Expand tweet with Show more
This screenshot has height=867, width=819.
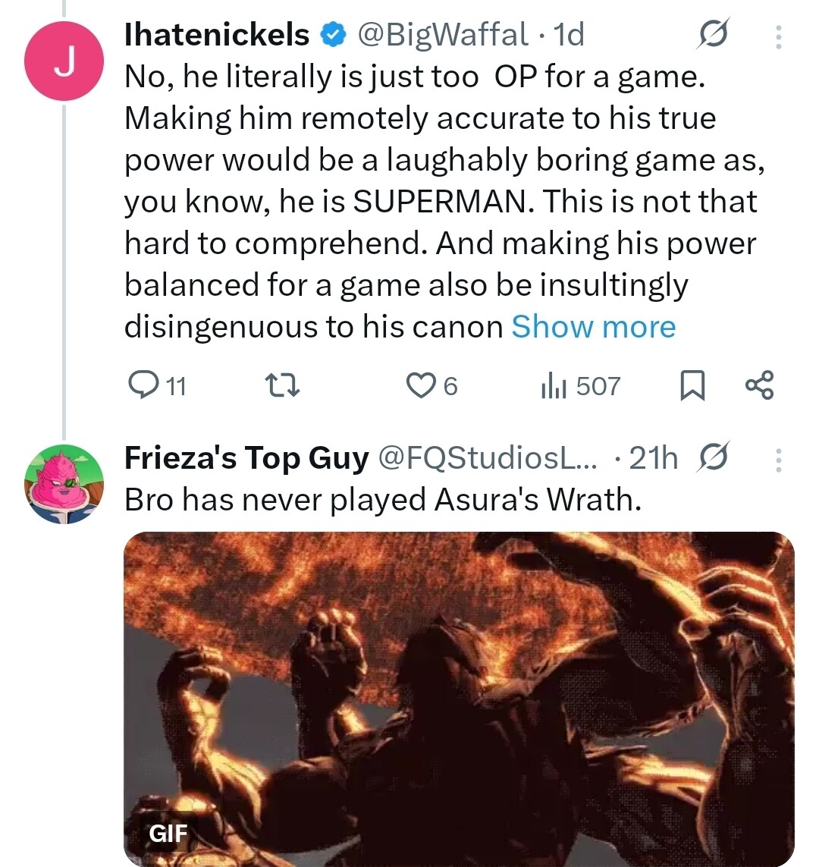pyautogui.click(x=593, y=327)
